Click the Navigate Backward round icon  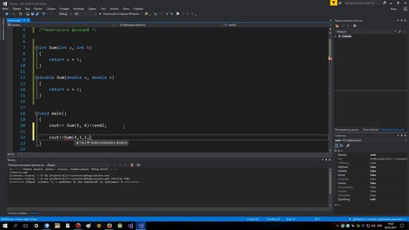7,14
